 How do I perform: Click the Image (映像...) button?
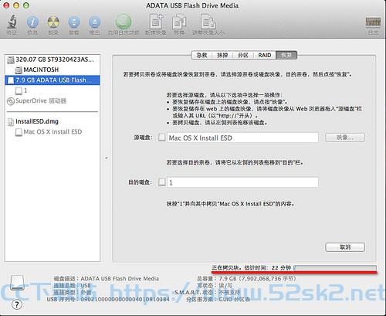tap(345, 138)
